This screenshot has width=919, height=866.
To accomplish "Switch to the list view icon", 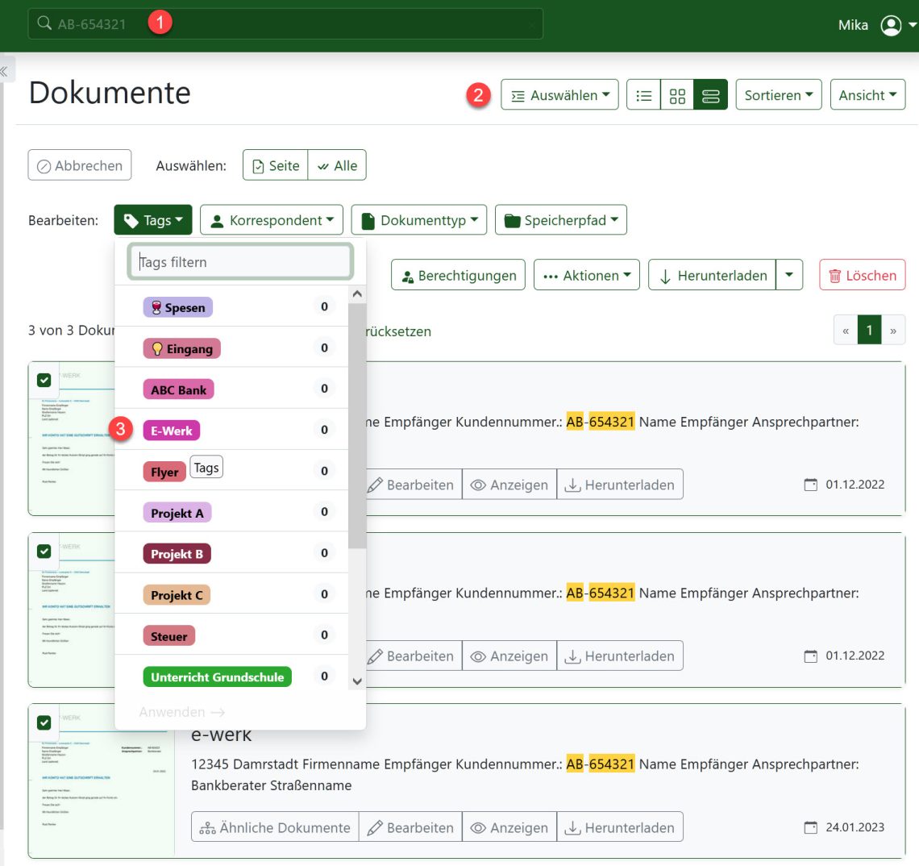I will (643, 94).
